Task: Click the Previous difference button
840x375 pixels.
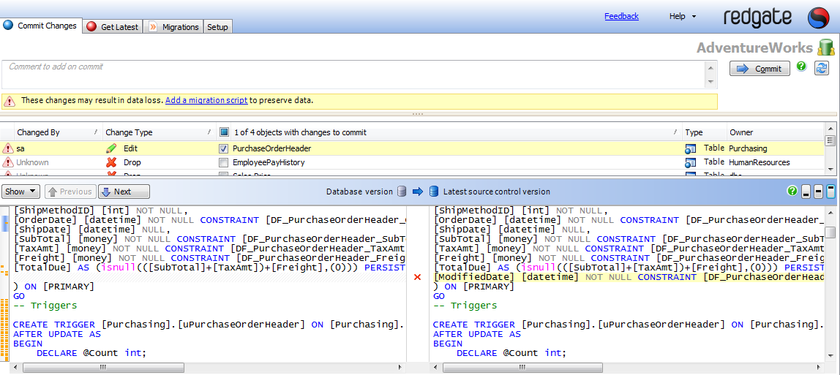Action: tap(71, 192)
